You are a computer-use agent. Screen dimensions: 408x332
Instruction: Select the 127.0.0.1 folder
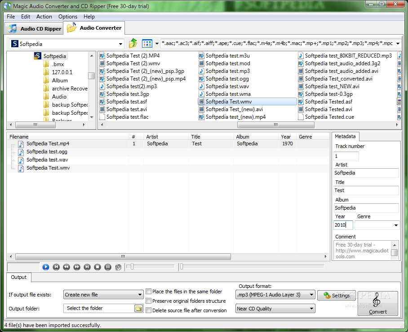[58, 72]
